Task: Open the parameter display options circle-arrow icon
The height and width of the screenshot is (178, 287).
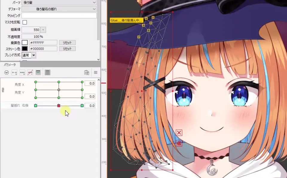Action: tap(7, 73)
